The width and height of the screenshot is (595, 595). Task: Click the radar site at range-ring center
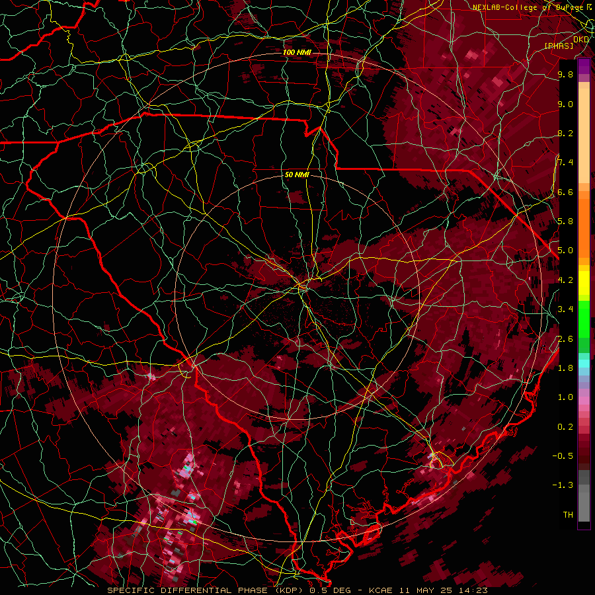pos(298,297)
